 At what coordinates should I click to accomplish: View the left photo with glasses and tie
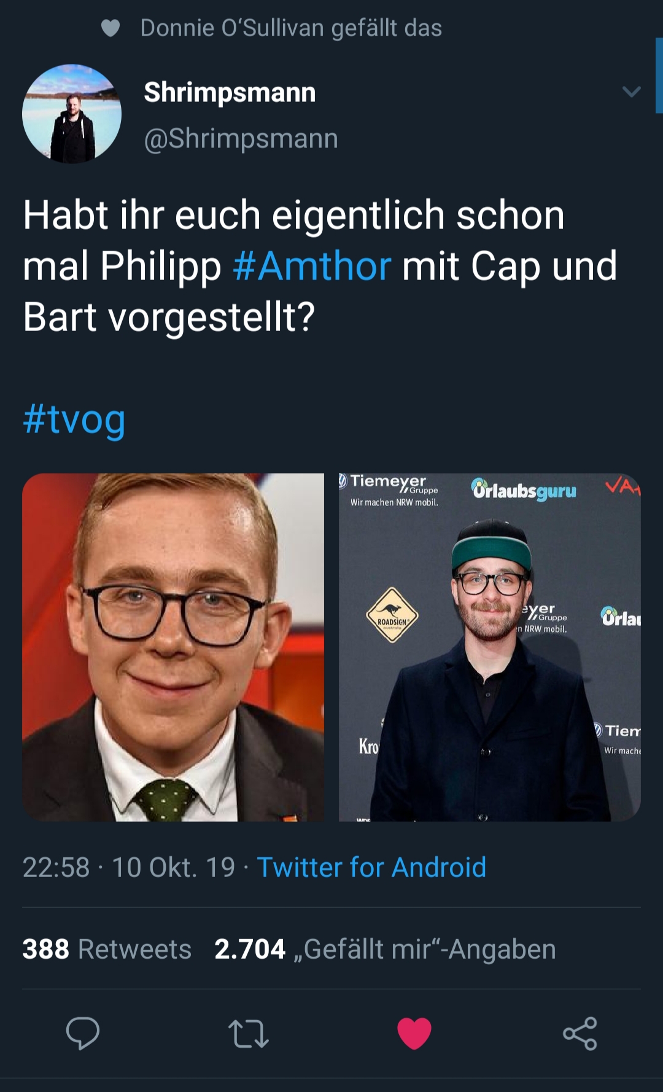[x=173, y=647]
